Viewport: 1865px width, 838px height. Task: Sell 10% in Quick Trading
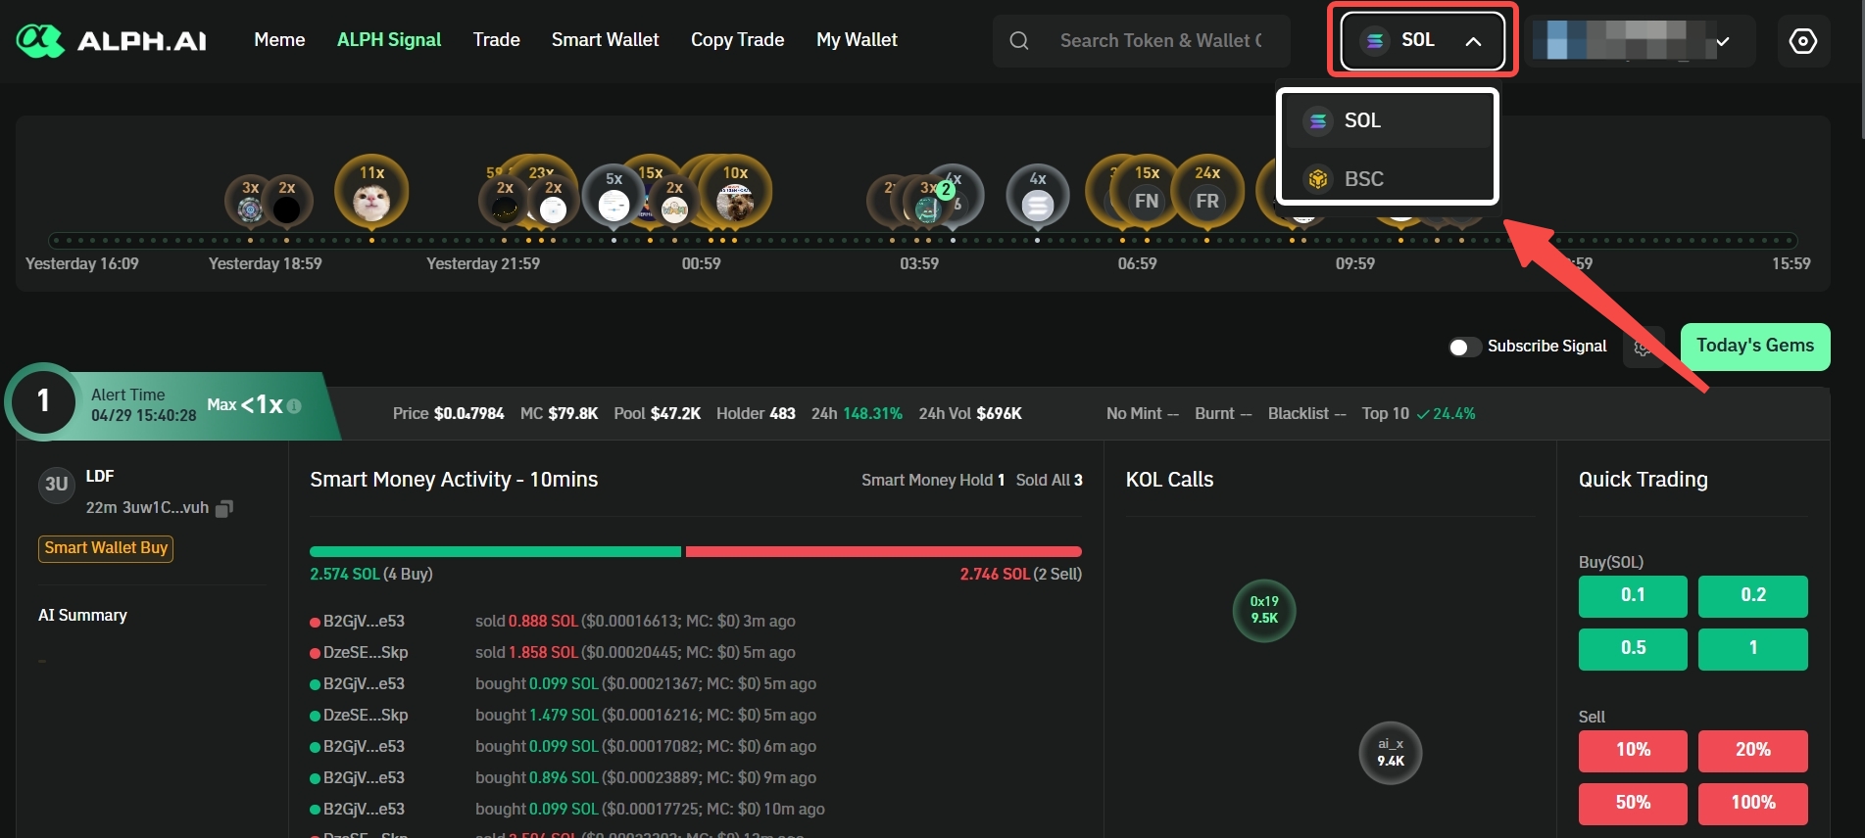pyautogui.click(x=1633, y=750)
